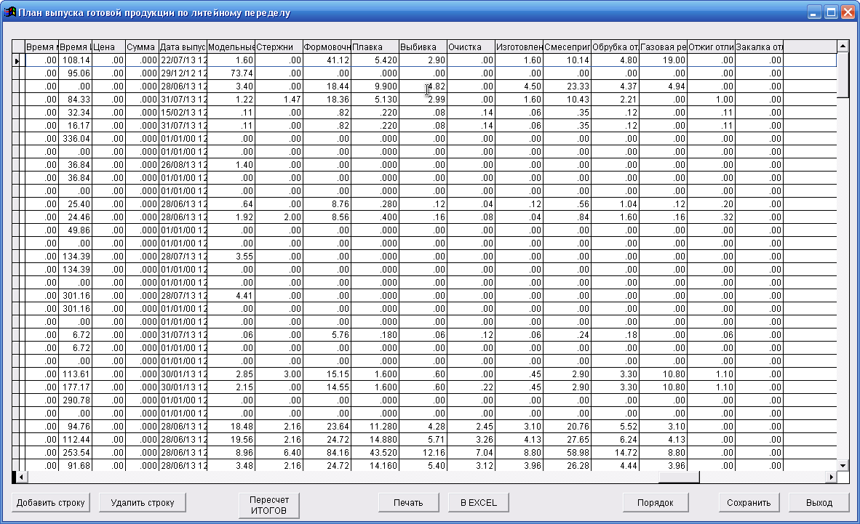Click the vertical scrollbar up arrow
Image resolution: width=860 pixels, height=524 pixels.
tap(843, 47)
